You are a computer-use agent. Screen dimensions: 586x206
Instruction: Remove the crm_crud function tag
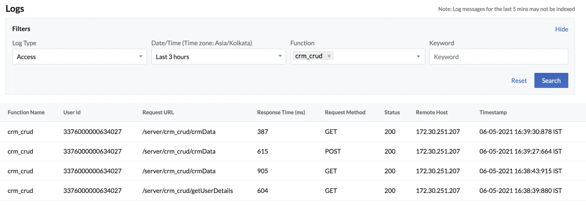(329, 56)
